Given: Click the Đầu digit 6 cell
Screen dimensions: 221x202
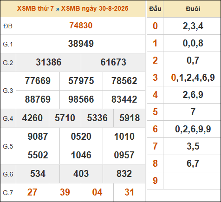Looking at the screenshot, I should point(155,129).
